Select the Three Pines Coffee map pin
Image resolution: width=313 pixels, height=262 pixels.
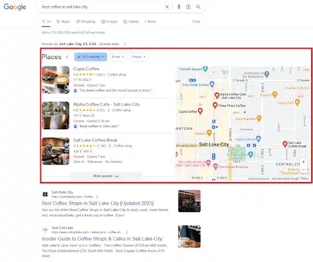click(x=215, y=105)
